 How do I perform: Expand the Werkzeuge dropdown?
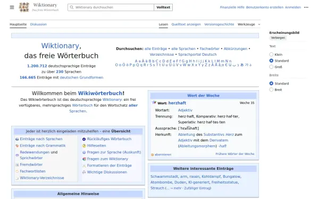click(x=249, y=24)
